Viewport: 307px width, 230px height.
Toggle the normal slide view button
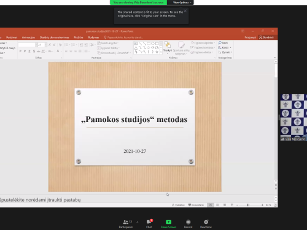coord(210,205)
